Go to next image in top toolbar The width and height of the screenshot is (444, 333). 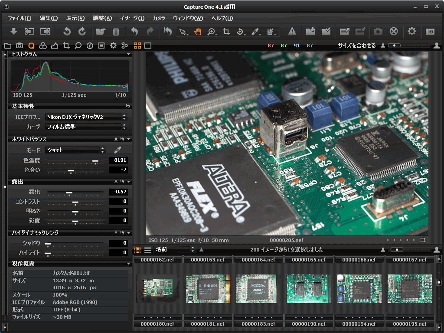click(45, 31)
